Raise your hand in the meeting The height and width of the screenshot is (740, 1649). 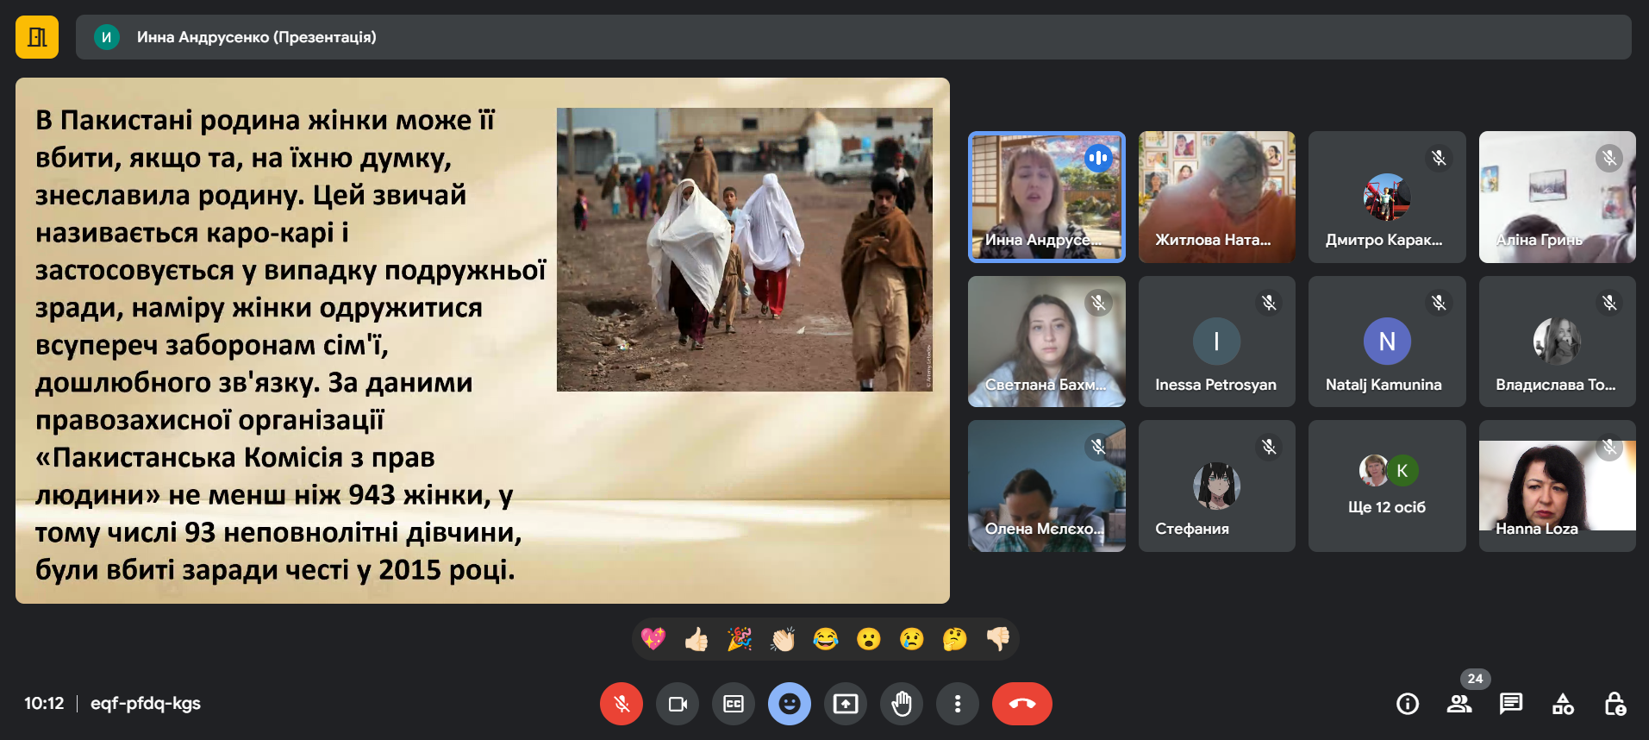(x=902, y=704)
